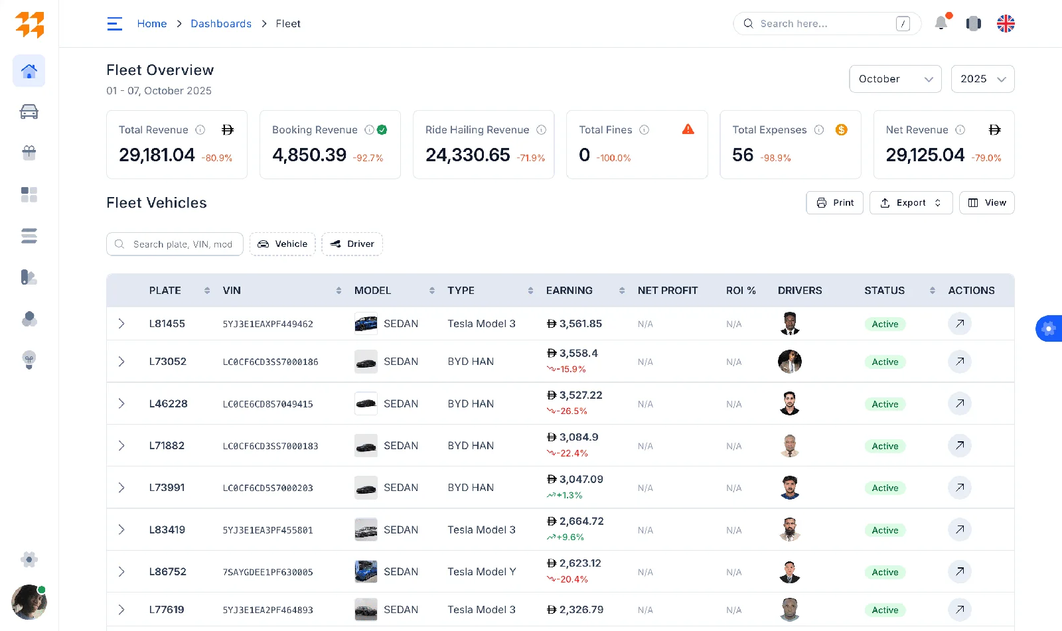The width and height of the screenshot is (1062, 631).
Task: Open the grid dashboard sidebar icon
Action: (29, 194)
